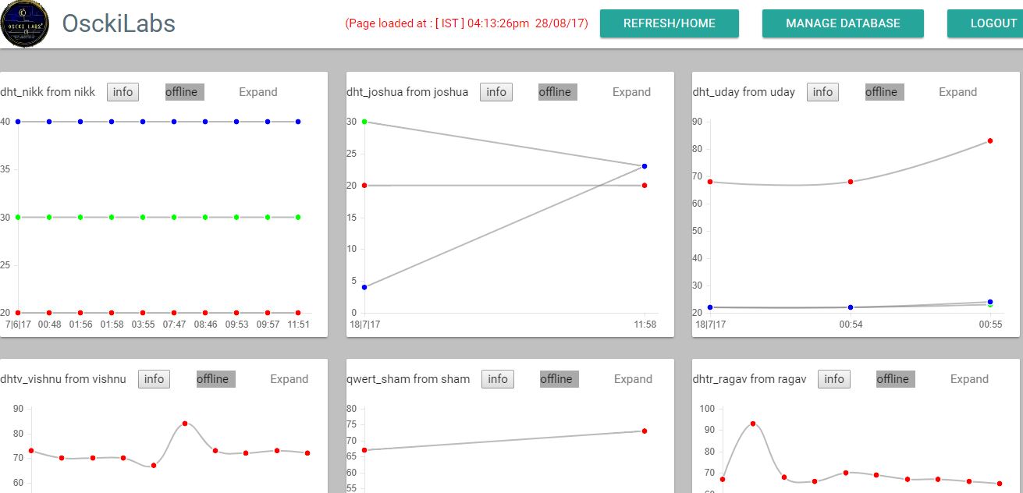
Task: Click red peak point at 93 in dhtr_ragav chart
Action: click(x=753, y=424)
